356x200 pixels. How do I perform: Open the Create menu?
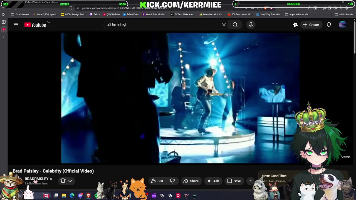[311, 25]
